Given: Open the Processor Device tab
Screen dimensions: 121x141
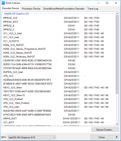Looking at the screenshot, I should 31,9.
